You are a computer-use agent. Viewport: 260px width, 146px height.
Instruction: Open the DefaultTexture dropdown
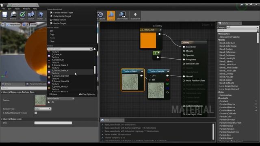pyautogui.click(x=61, y=99)
